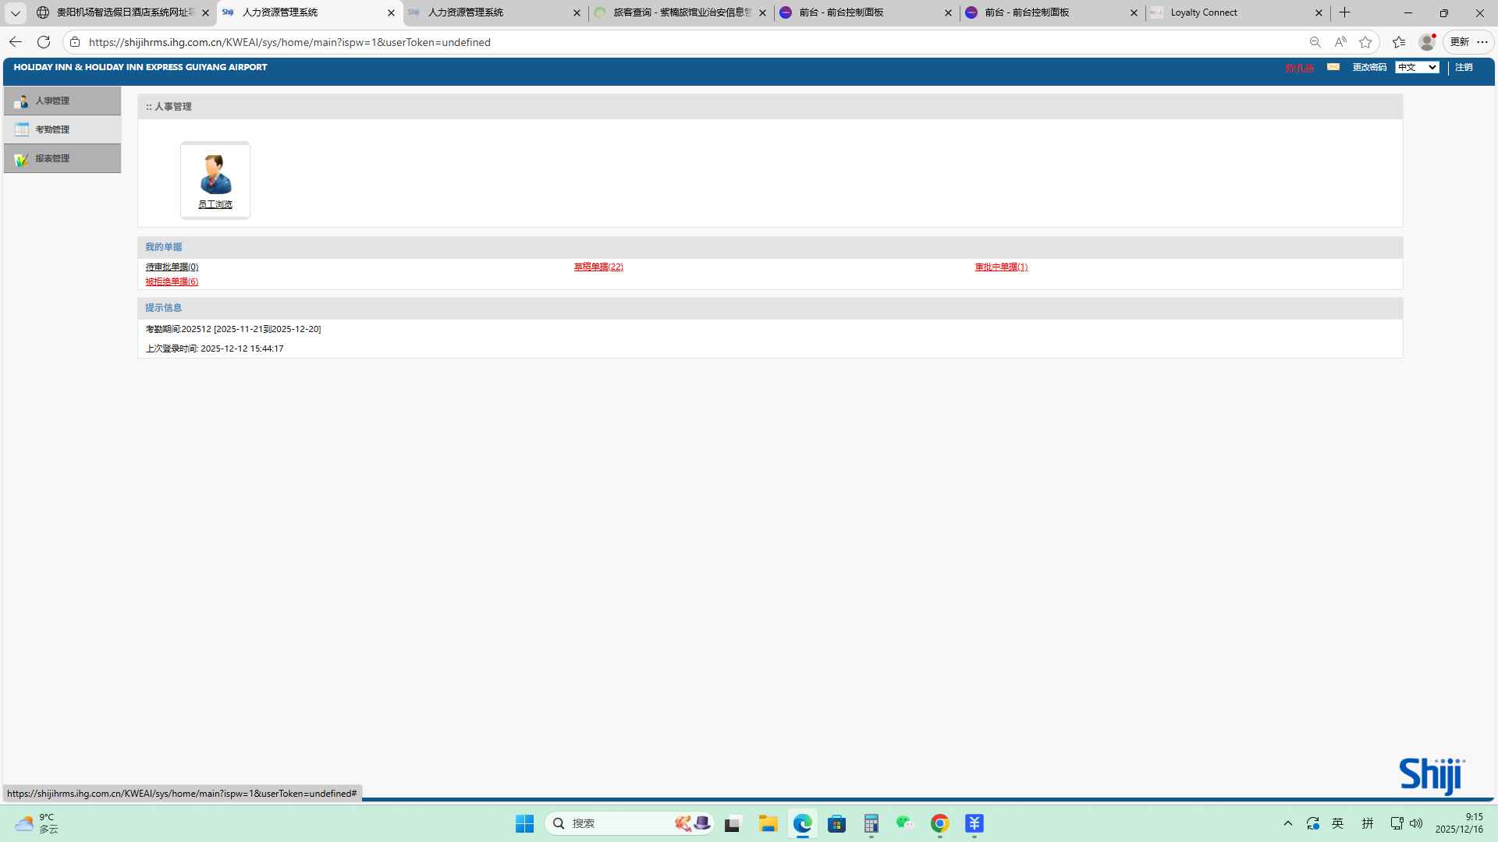Screen dimensions: 1498x842
Task: Click the mail envelope icon in header
Action: [1333, 67]
